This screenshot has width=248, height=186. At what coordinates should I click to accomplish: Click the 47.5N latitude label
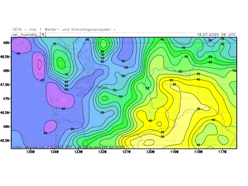[5, 85]
